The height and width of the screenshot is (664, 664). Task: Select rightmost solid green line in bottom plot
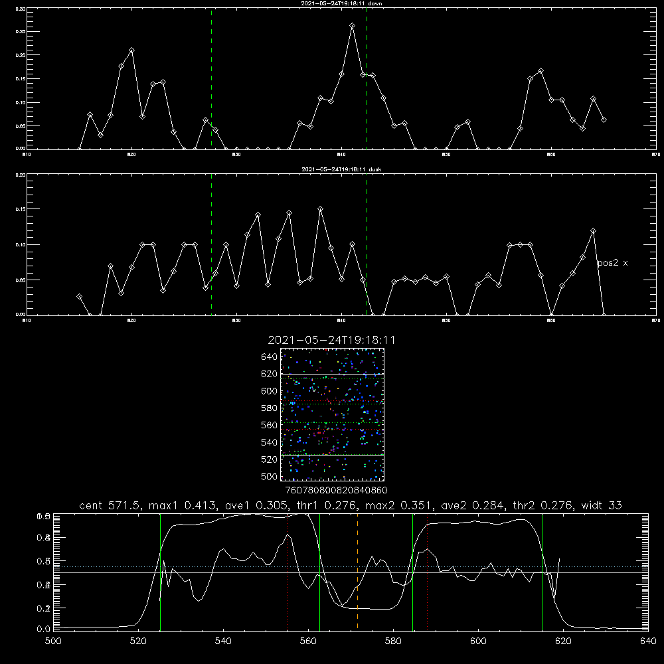click(542, 572)
